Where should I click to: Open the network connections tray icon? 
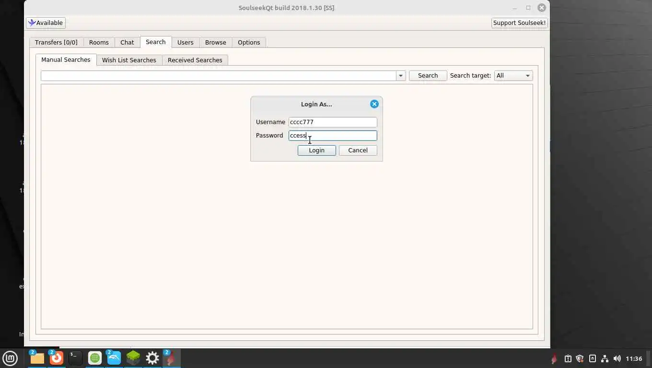[605, 358]
